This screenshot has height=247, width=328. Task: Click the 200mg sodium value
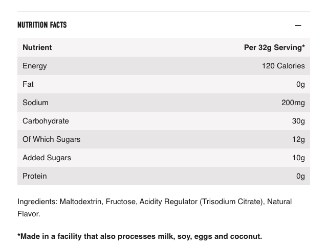[293, 103]
